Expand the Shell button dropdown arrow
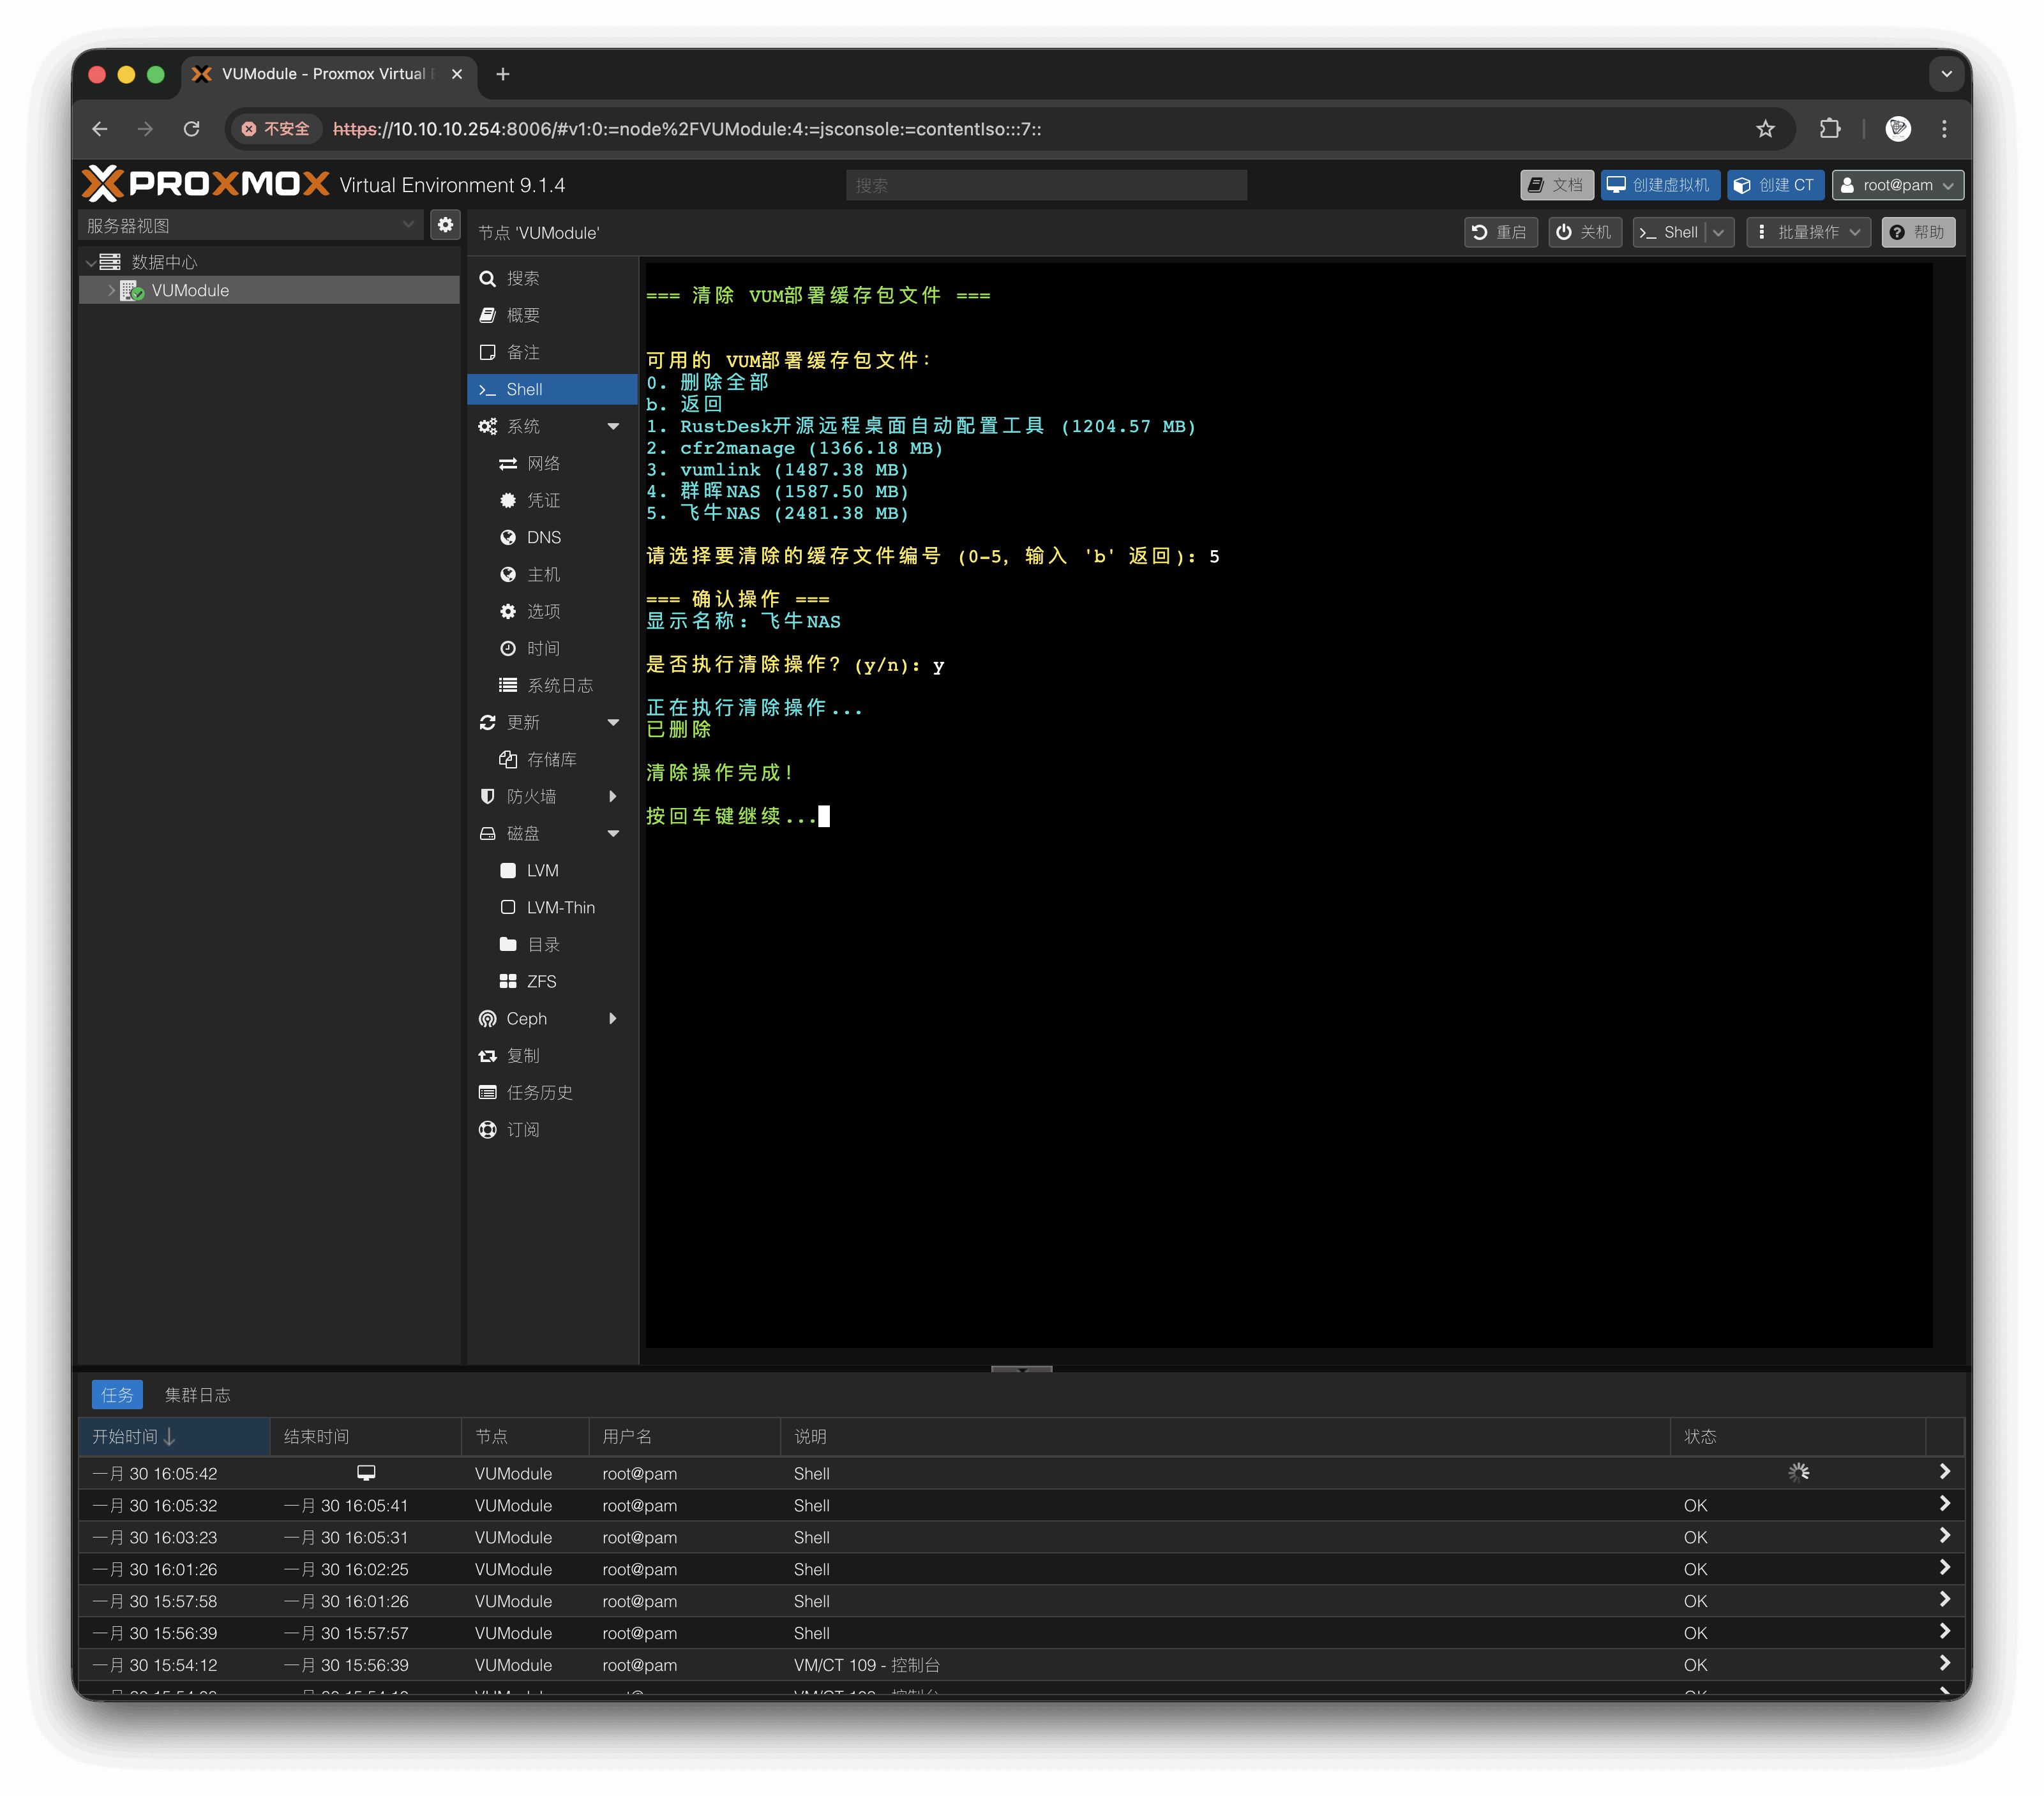 click(x=1718, y=232)
